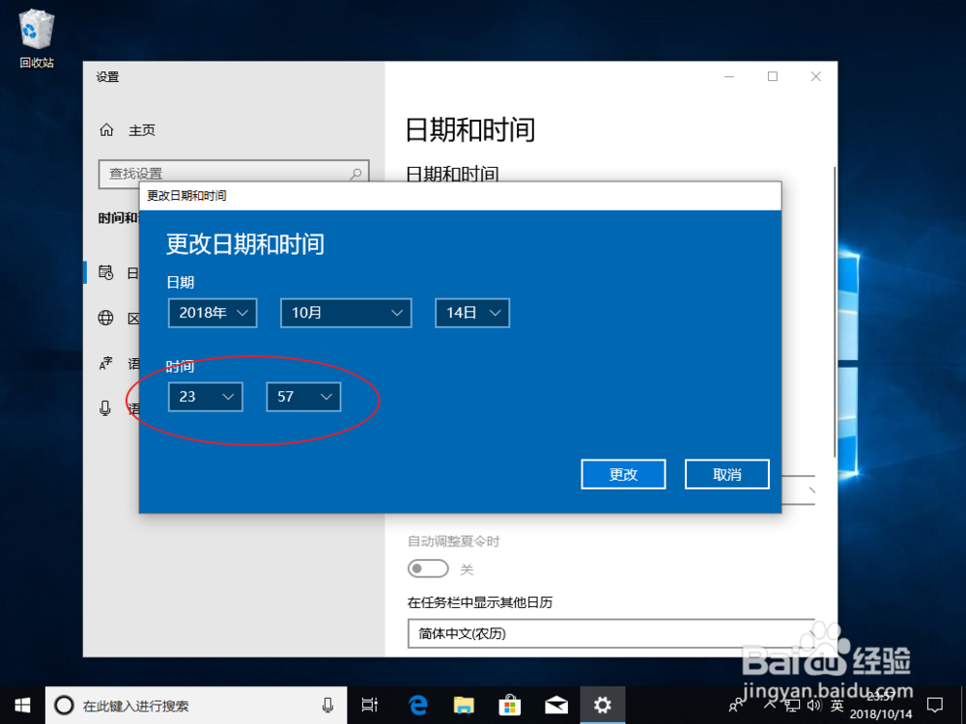This screenshot has height=724, width=966.
Task: Select the Language icon in sidebar
Action: [106, 364]
